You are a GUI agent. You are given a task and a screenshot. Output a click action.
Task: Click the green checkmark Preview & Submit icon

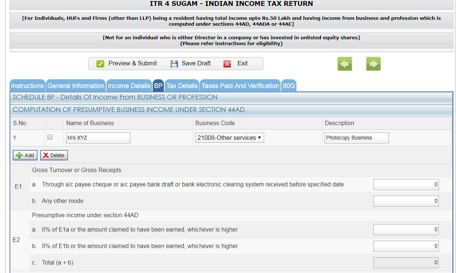point(100,63)
